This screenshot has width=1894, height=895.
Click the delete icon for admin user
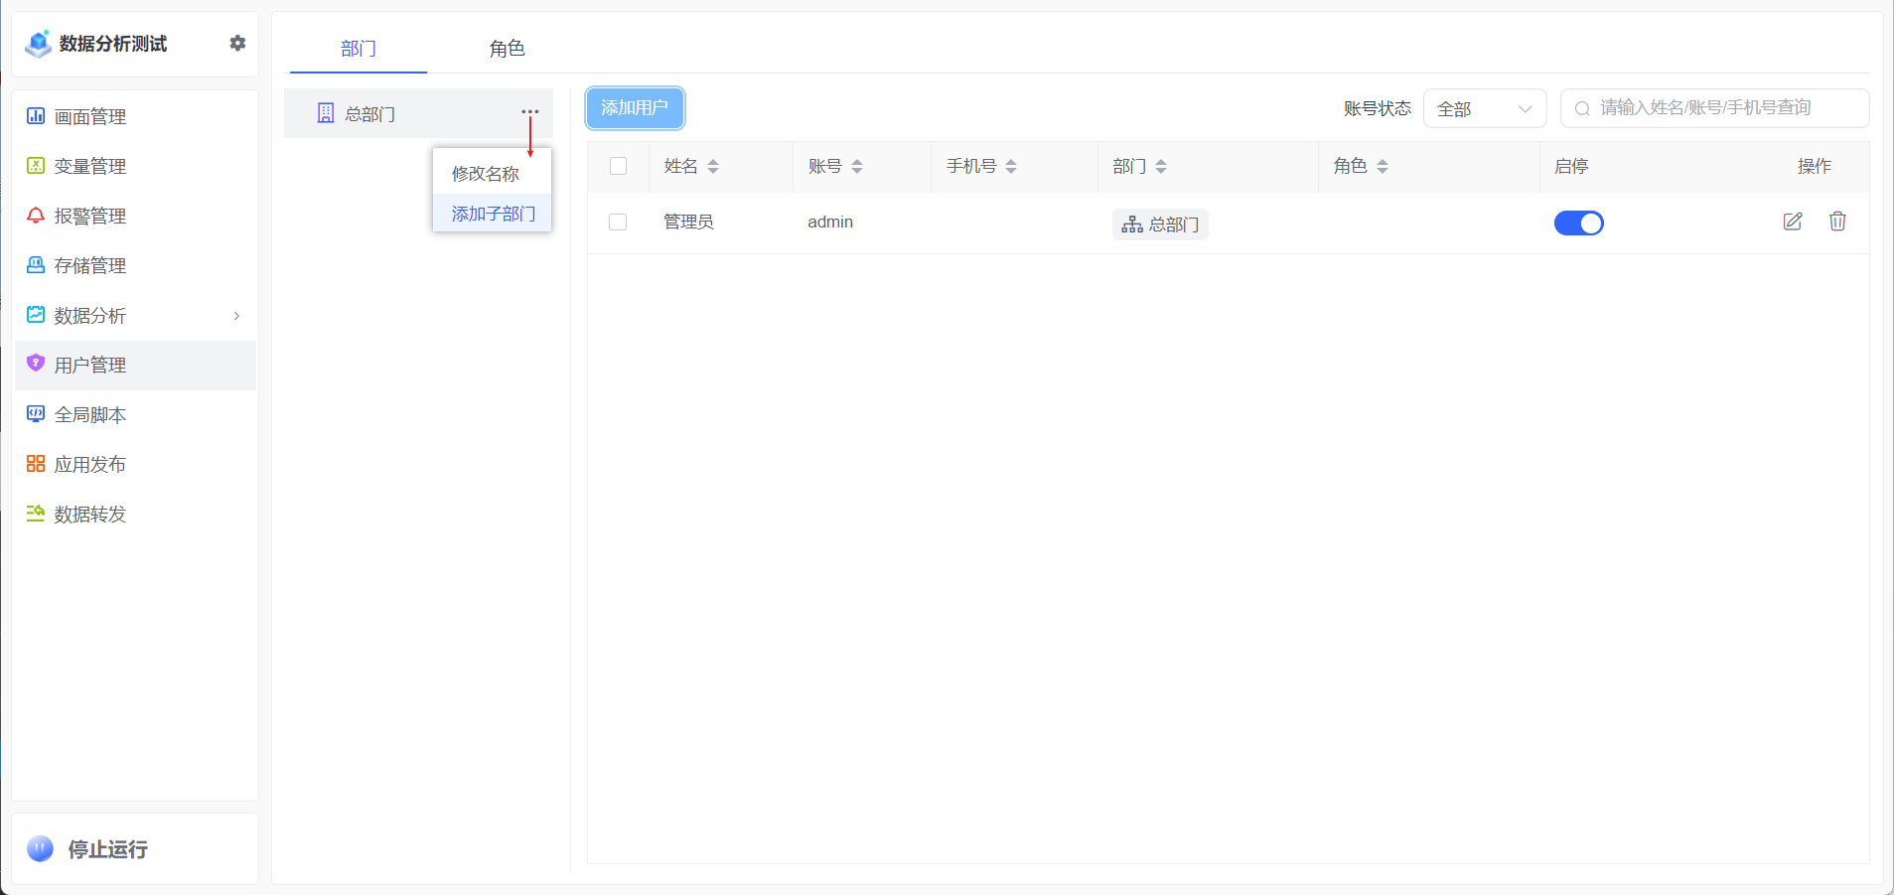1836,222
